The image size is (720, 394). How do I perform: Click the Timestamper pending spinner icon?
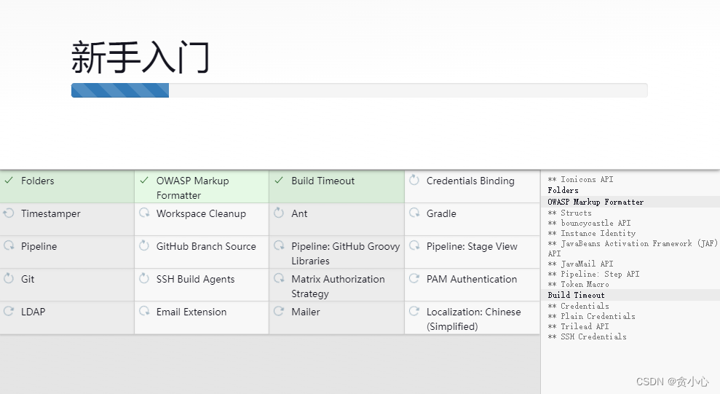tap(9, 213)
